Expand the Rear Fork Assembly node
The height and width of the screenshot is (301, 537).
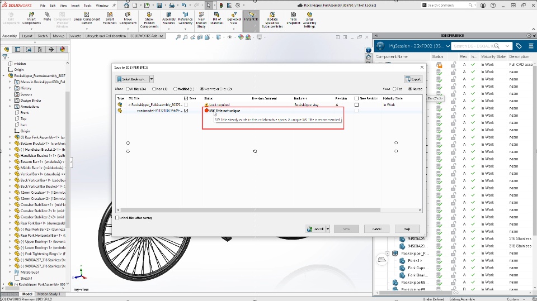pos(10,137)
